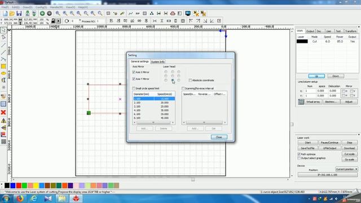
Task: Click the array grid icon beside Virtual array
Action: [301, 101]
